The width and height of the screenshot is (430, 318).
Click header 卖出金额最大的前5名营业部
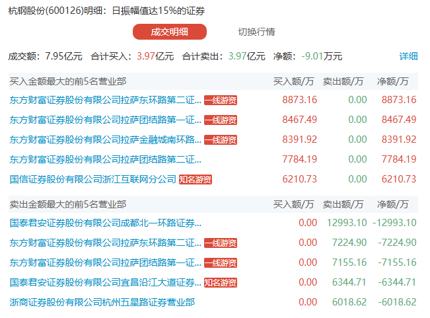click(68, 204)
